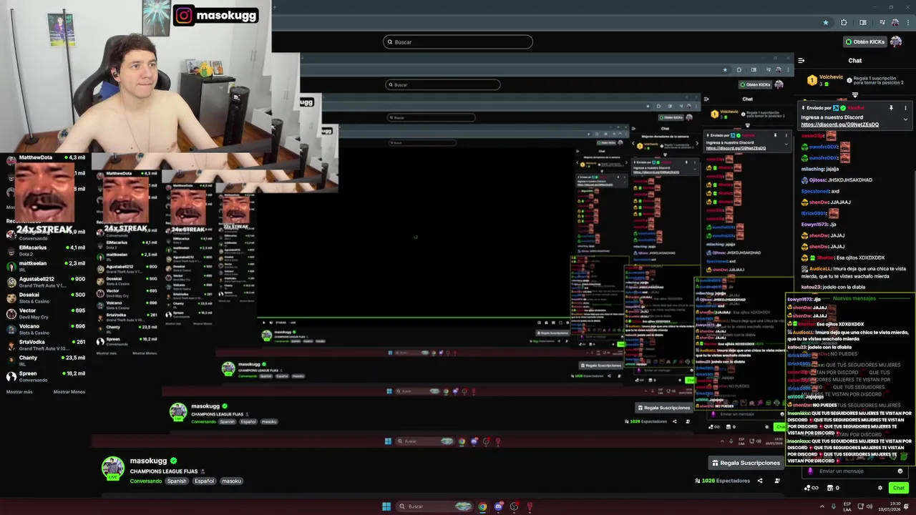Click the channel points icon below the chat input
The image size is (916, 515).
(x=811, y=488)
